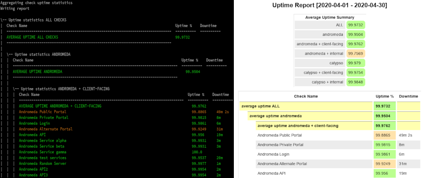427x178 pixels.
Task: Click the 'calypso + internal' summary label
Action: pos(327,82)
